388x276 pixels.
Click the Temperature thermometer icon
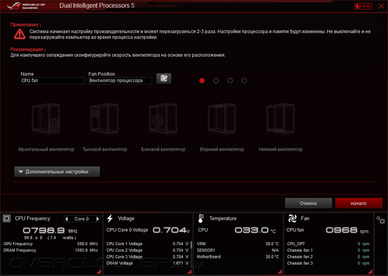click(x=201, y=218)
